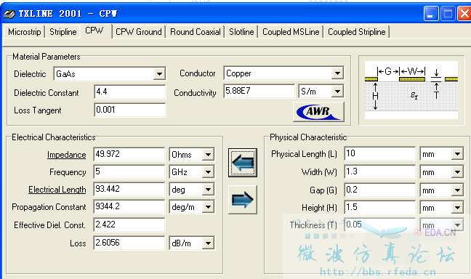The image size is (471, 279).
Task: Select the CPW tab
Action: (94, 31)
